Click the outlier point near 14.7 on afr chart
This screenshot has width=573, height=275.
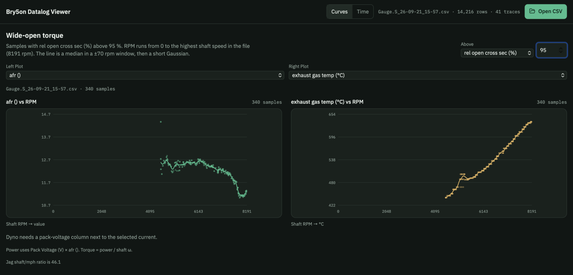161,122
